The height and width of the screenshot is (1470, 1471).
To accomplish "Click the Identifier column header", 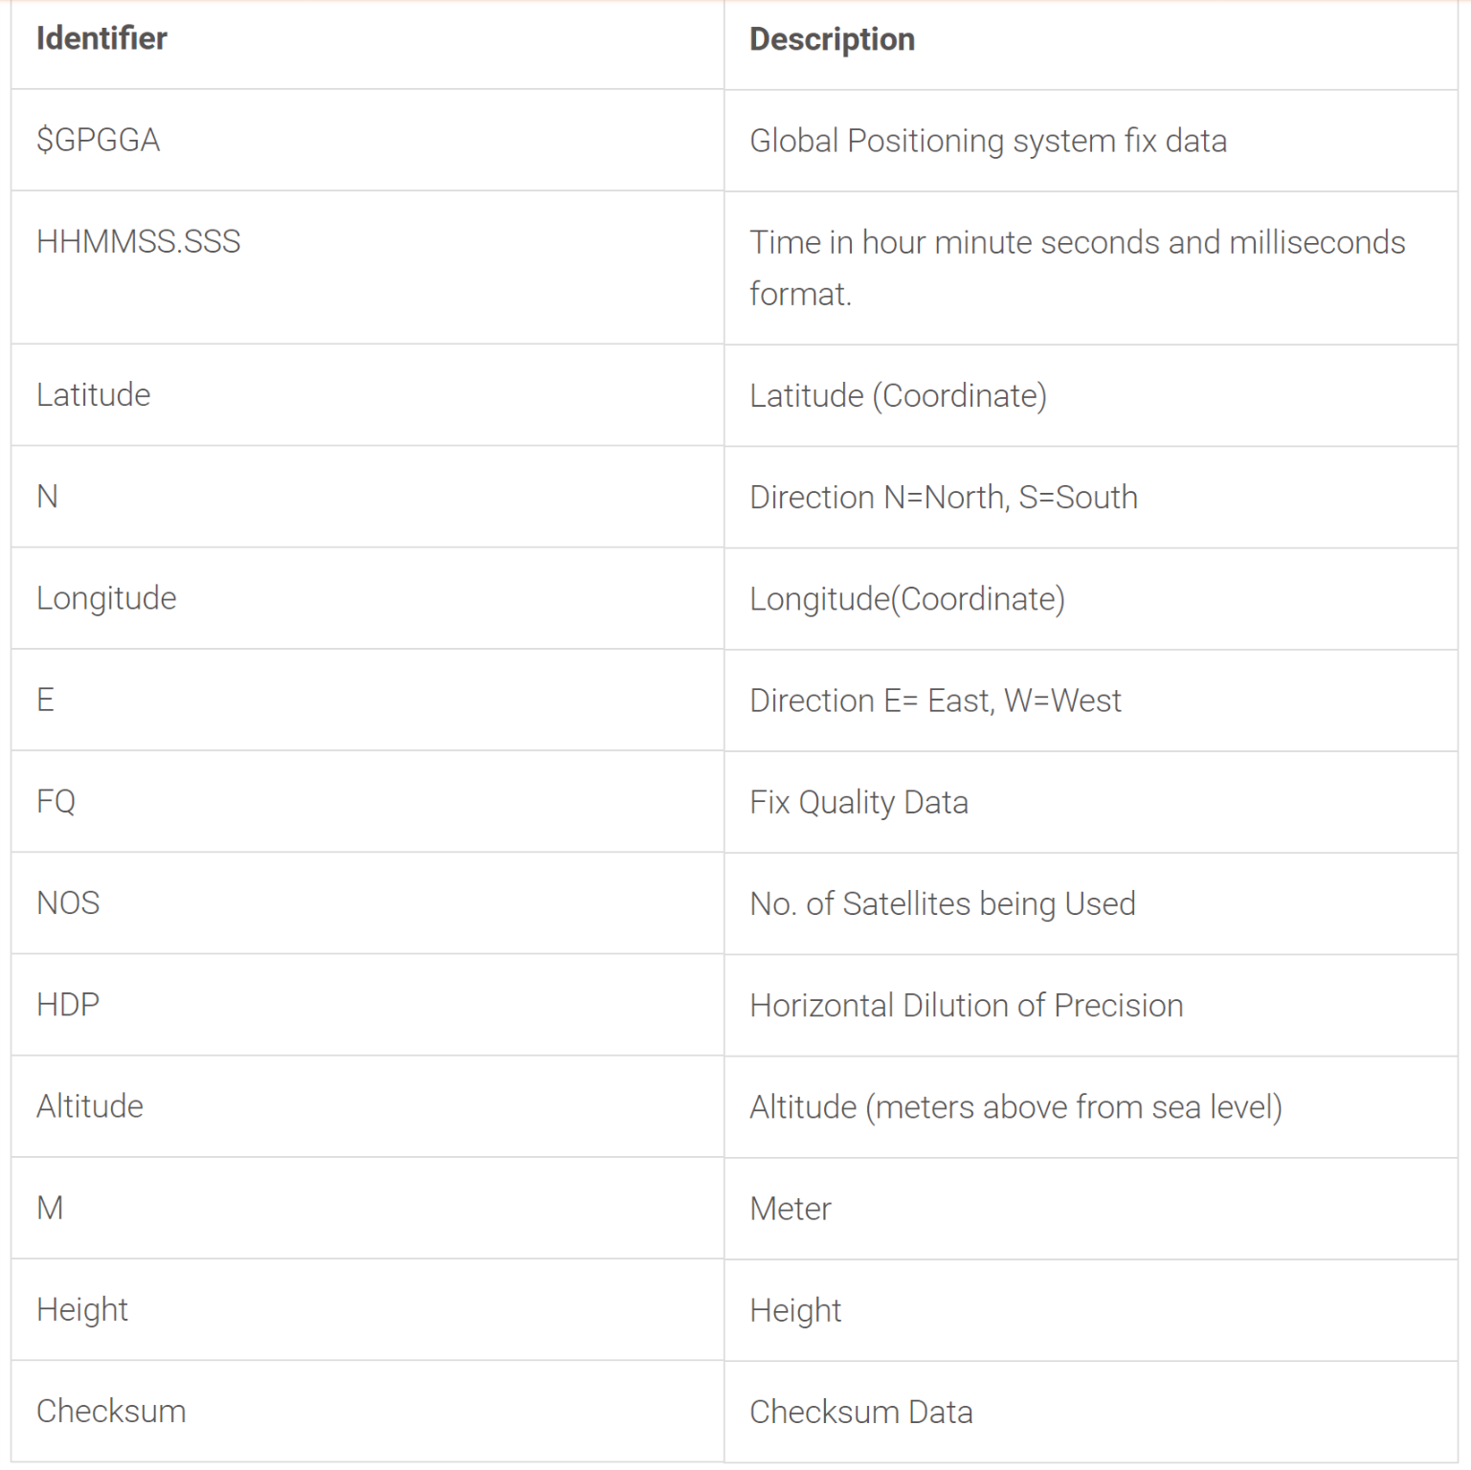I will 101,39.
